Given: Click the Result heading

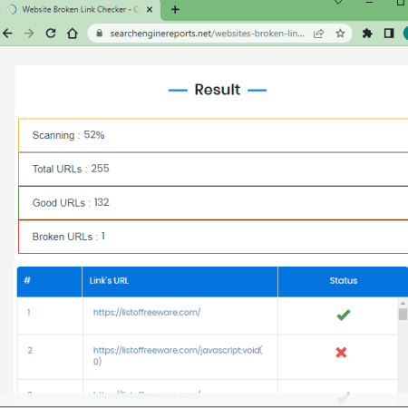Looking at the screenshot, I should click(218, 90).
